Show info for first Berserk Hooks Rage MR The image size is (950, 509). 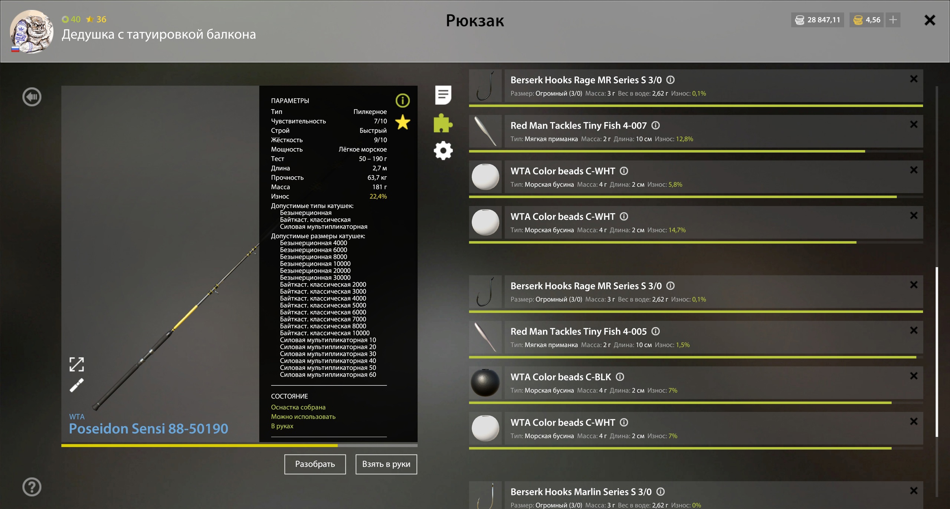[671, 80]
